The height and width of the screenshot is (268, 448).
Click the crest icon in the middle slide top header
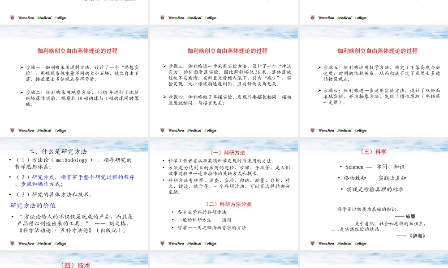[x=163, y=18]
